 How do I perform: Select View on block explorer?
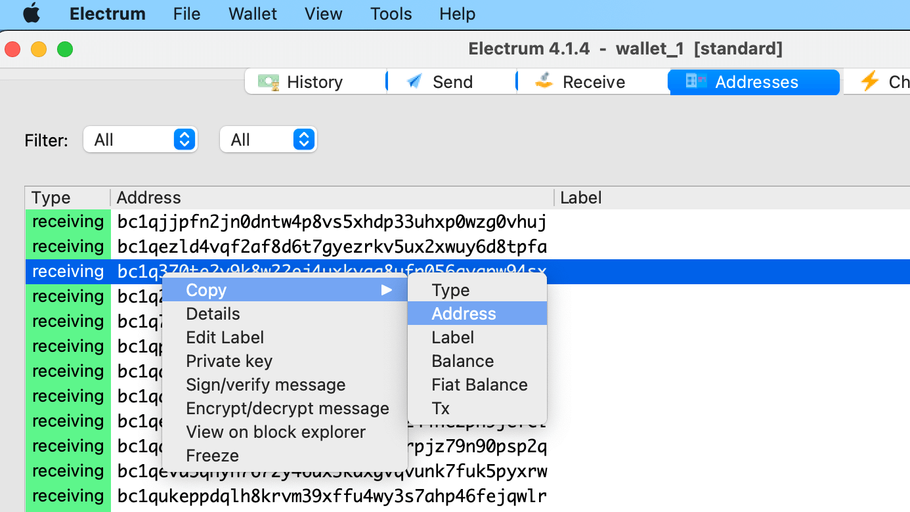(x=284, y=432)
